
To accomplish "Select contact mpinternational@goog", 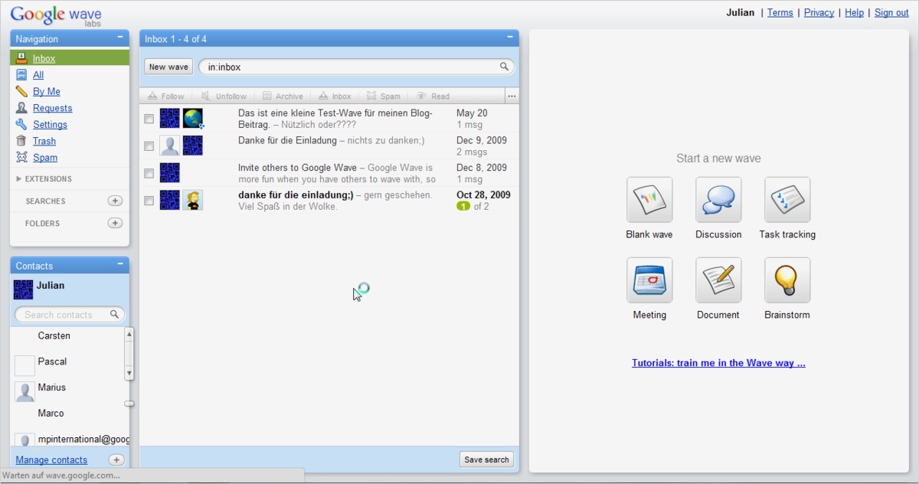I will click(x=83, y=440).
